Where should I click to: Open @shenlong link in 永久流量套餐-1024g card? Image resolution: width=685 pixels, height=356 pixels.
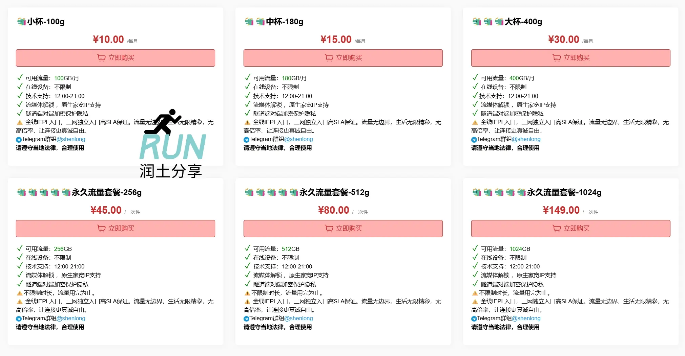click(526, 318)
